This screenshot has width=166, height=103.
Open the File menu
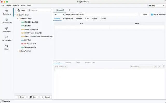tap(3, 6)
